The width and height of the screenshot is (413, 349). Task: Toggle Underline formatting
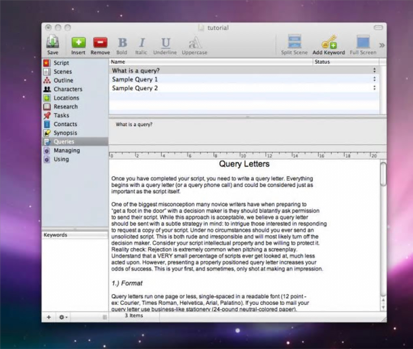coord(166,42)
